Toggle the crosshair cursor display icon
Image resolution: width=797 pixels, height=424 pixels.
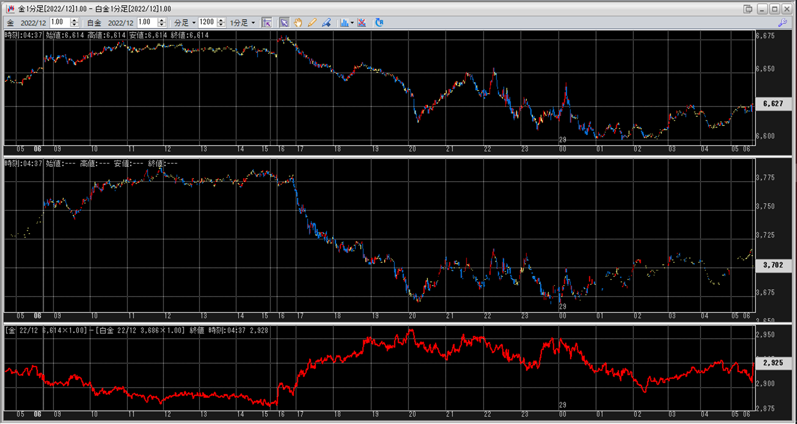pos(267,23)
